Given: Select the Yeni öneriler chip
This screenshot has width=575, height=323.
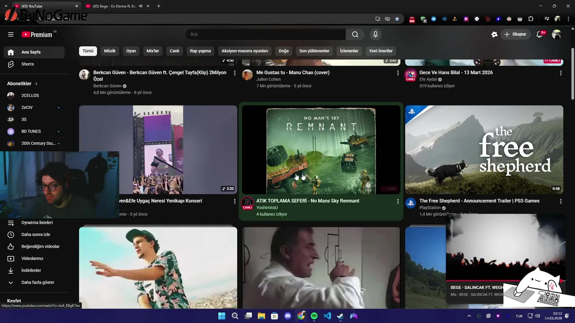Looking at the screenshot, I should tap(381, 51).
